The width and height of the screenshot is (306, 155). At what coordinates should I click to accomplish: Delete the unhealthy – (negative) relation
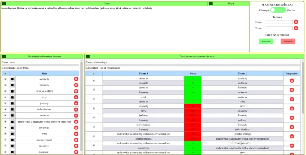[292, 146]
